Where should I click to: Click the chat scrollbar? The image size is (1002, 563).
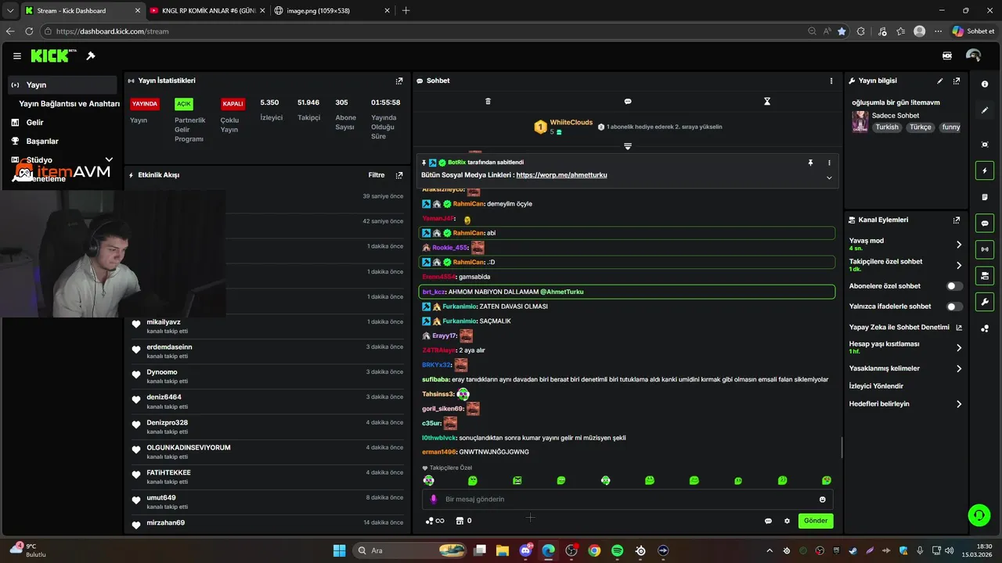842,447
